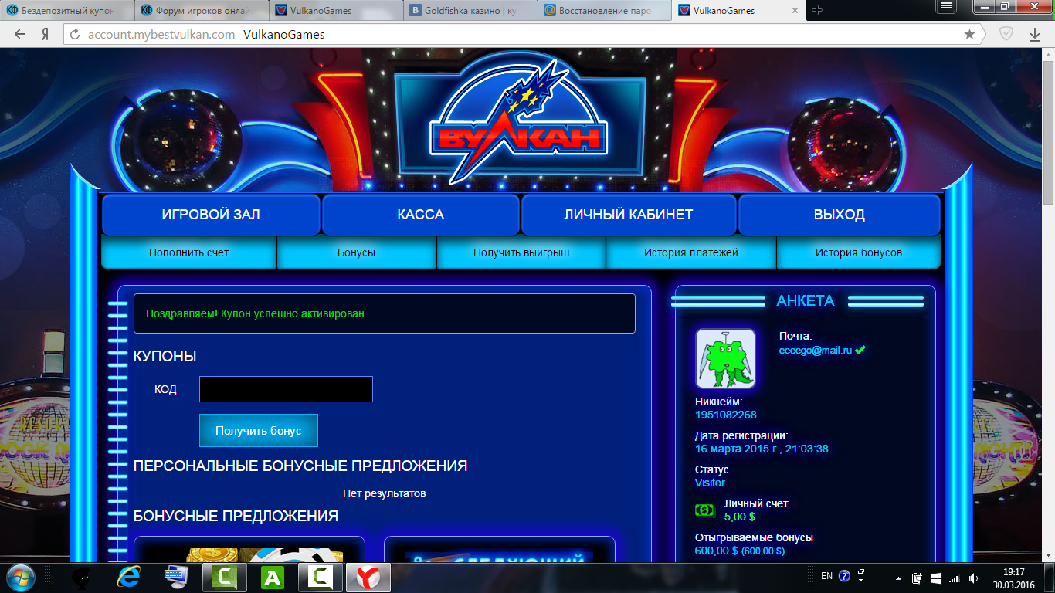Switch to the Восстановление пароля tab
1055x593 pixels.
pos(606,11)
